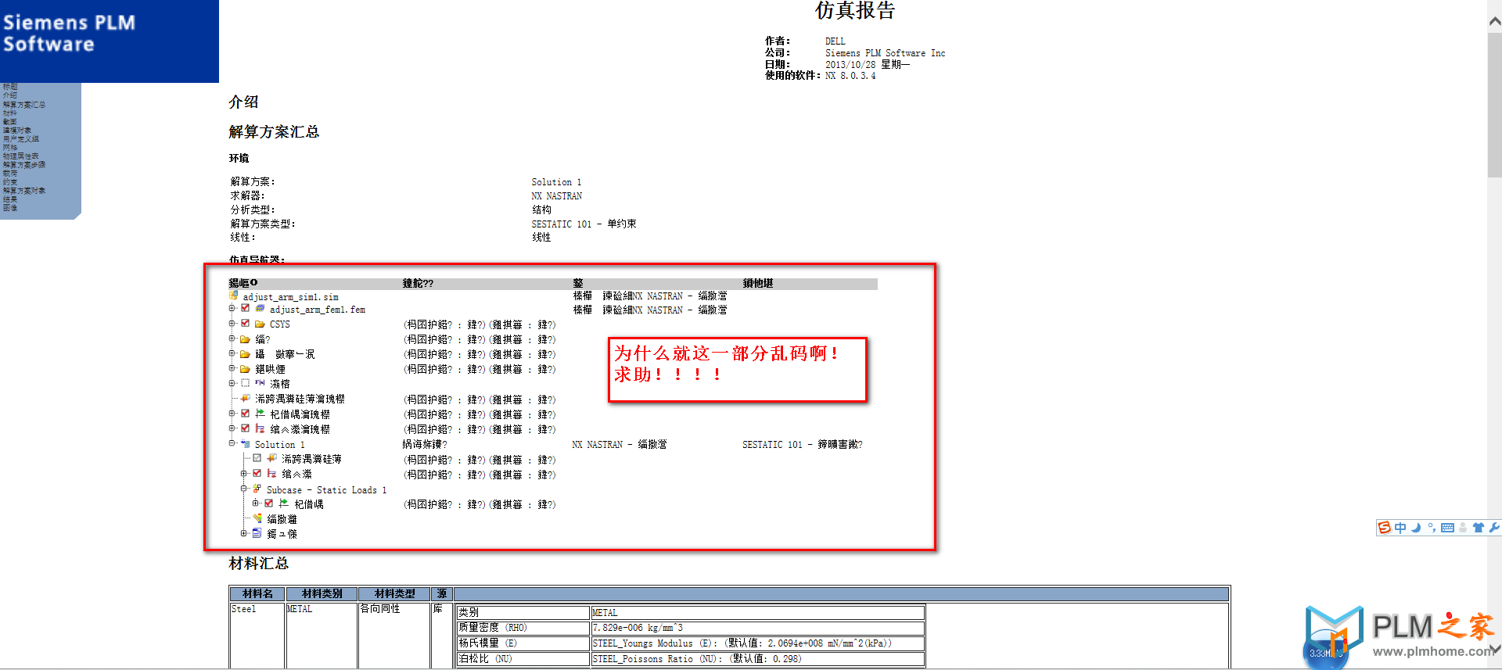Open 用户定义组 link in the sidebar

click(20, 138)
